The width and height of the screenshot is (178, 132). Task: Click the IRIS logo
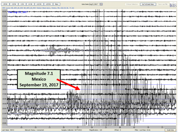pos(173,5)
